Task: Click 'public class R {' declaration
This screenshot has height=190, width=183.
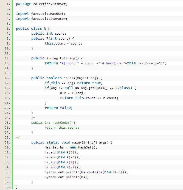Action: coord(33,29)
